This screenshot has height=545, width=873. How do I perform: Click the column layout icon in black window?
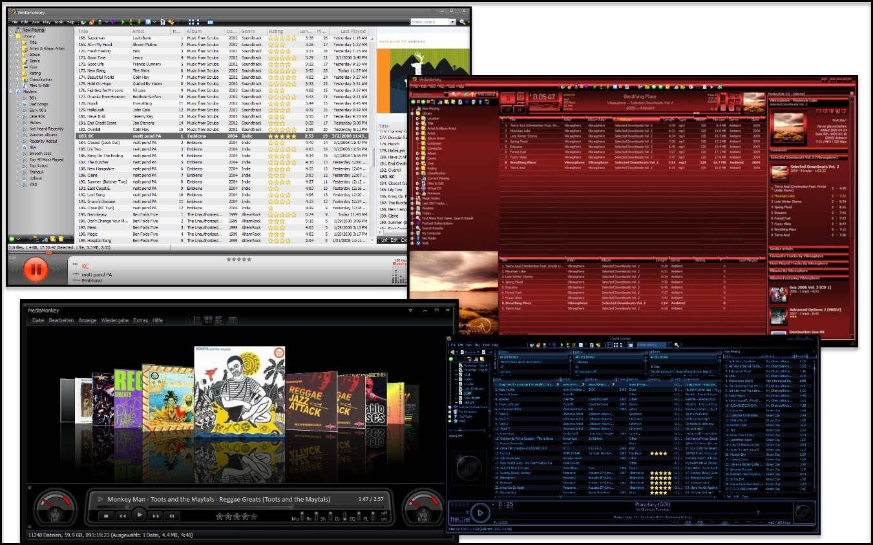[x=233, y=320]
